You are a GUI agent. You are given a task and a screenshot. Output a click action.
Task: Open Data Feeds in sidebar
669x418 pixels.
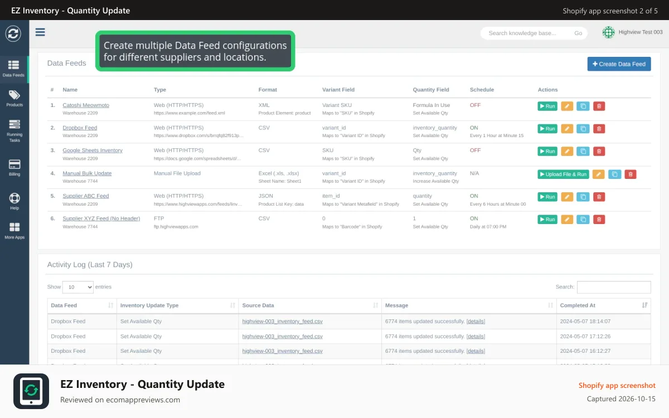14,69
